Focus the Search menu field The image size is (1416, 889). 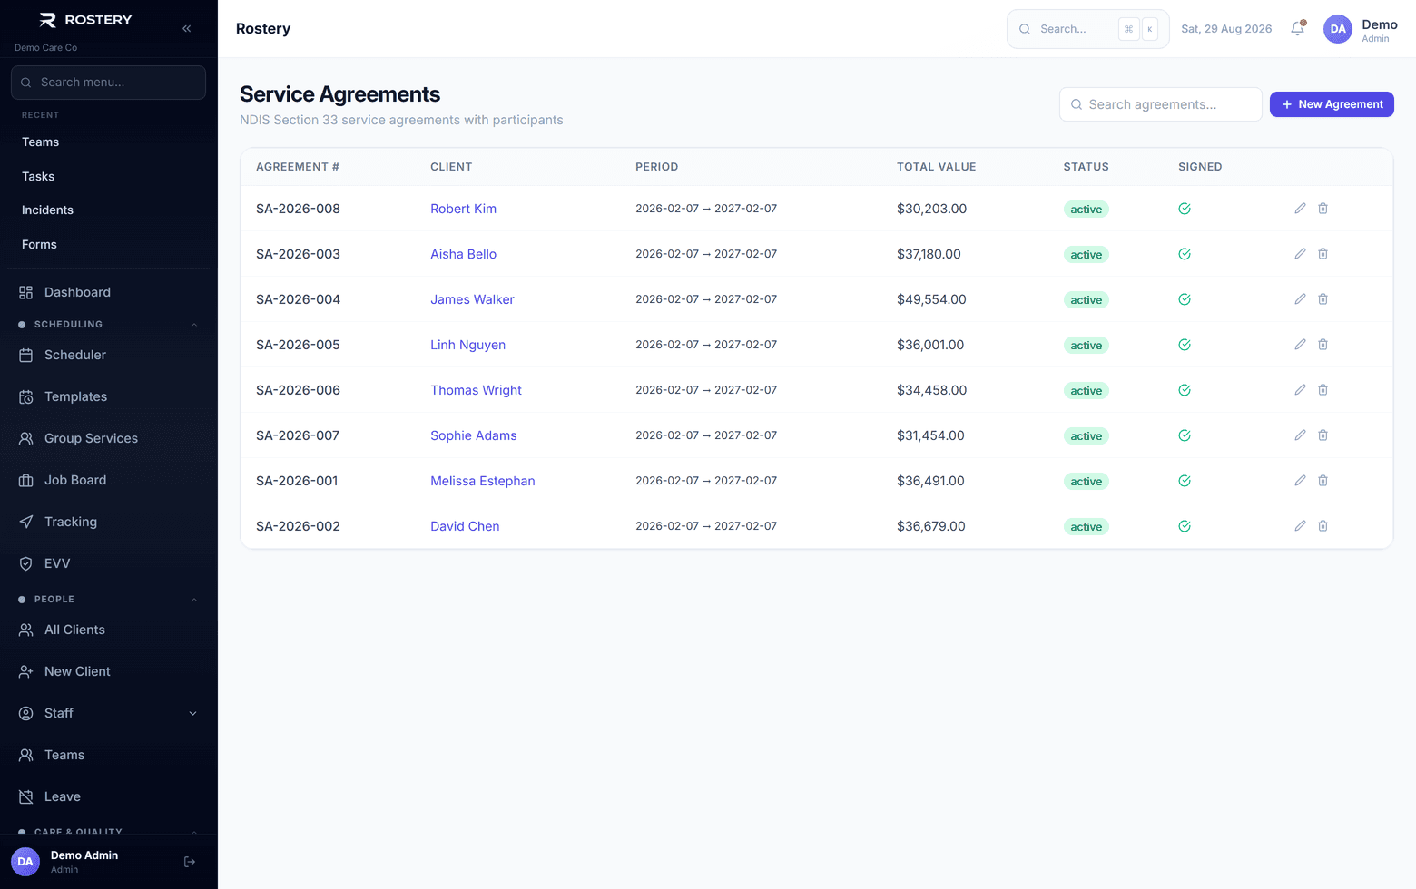coord(108,83)
